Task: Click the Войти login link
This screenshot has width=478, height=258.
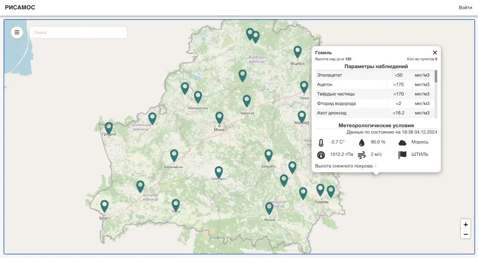Action: pyautogui.click(x=465, y=8)
